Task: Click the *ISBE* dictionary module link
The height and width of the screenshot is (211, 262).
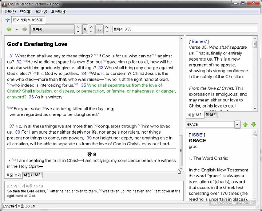Action: click(x=196, y=135)
